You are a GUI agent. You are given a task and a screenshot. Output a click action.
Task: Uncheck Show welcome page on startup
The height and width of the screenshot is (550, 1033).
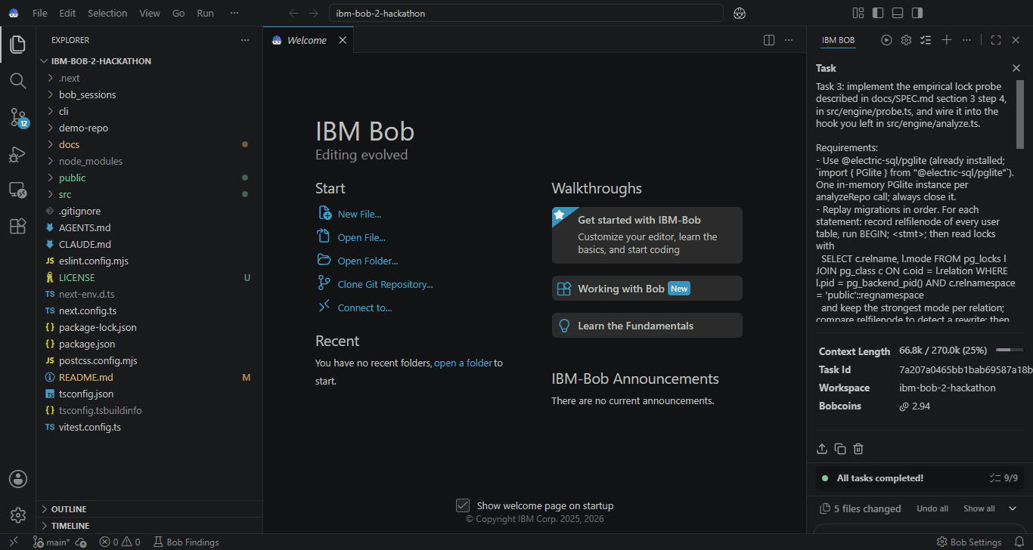click(463, 505)
